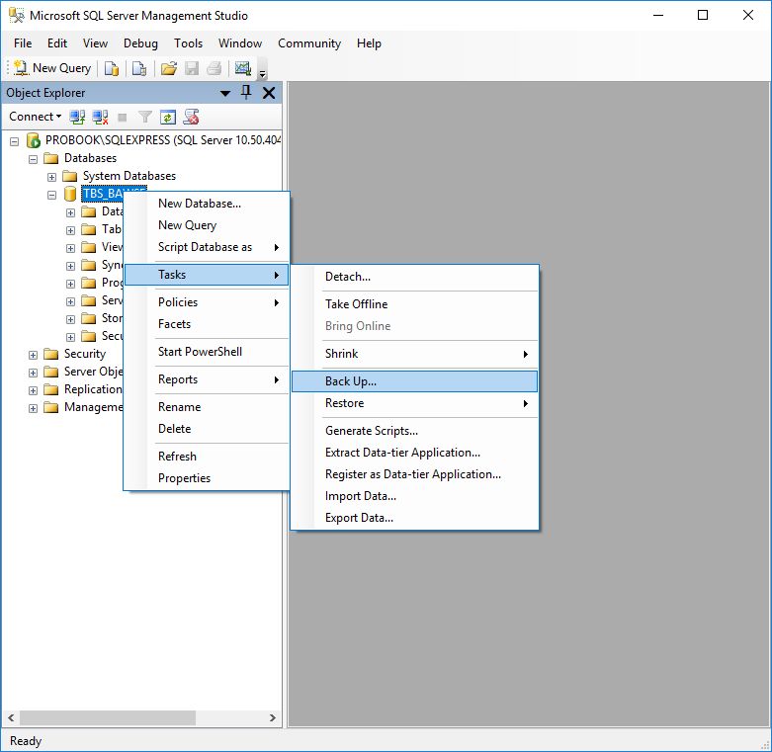Viewport: 772px width, 752px height.
Task: Open the Activity Monitor toolbar icon
Action: click(242, 68)
